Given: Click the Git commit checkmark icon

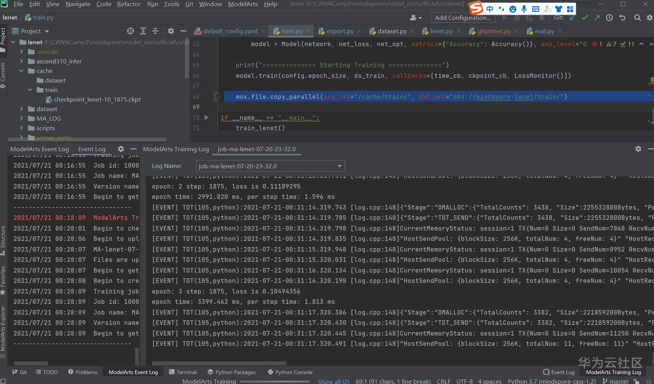Looking at the screenshot, I should [585, 18].
